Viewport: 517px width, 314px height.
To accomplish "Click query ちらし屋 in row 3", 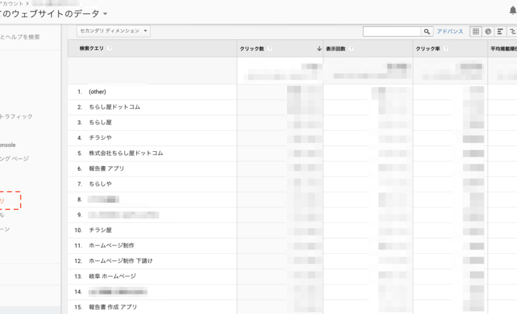I will click(100, 122).
